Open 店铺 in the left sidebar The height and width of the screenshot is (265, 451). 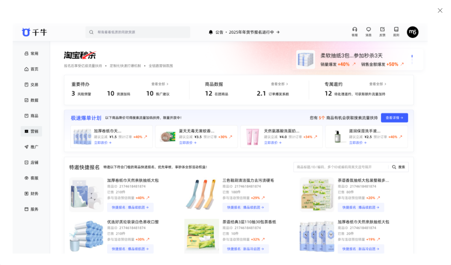click(31, 163)
